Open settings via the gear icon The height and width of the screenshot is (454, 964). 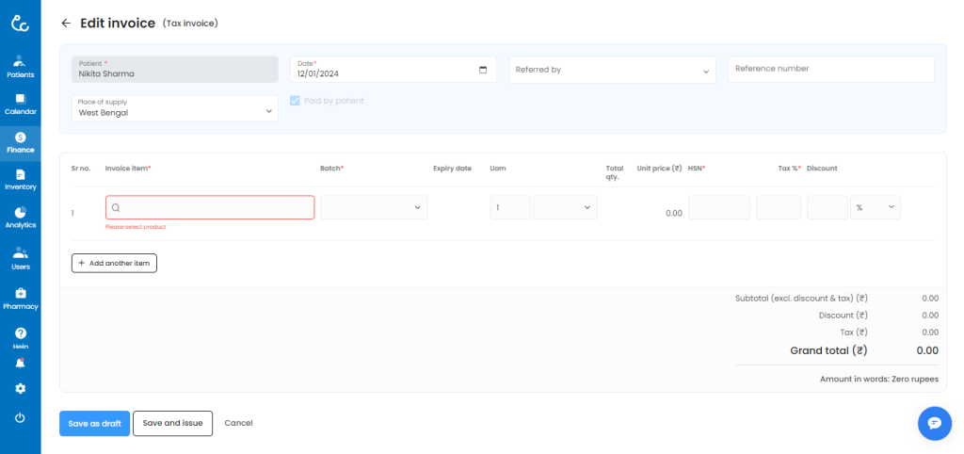(x=20, y=388)
